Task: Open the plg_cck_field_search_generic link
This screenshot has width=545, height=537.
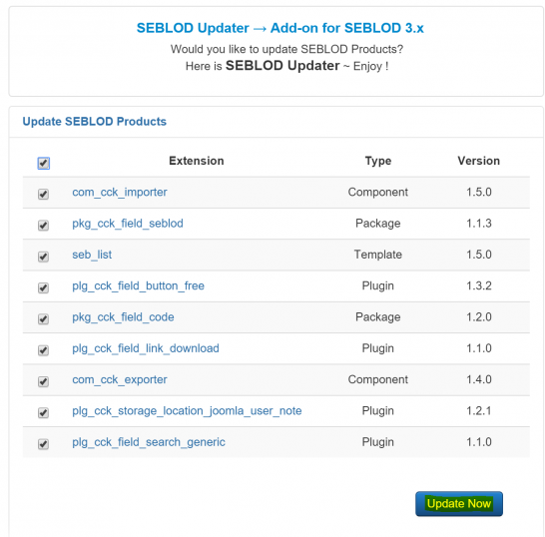Action: tap(149, 442)
